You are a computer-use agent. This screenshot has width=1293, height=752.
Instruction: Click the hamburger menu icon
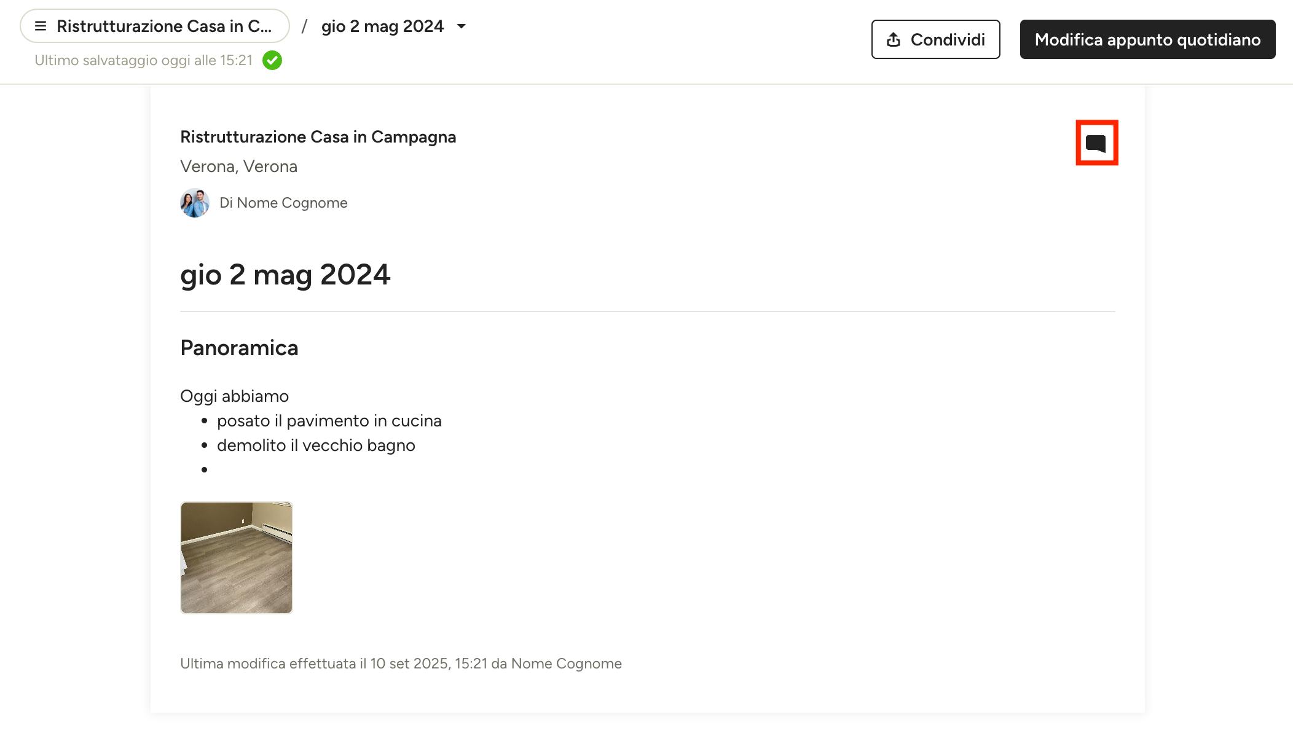pos(41,26)
